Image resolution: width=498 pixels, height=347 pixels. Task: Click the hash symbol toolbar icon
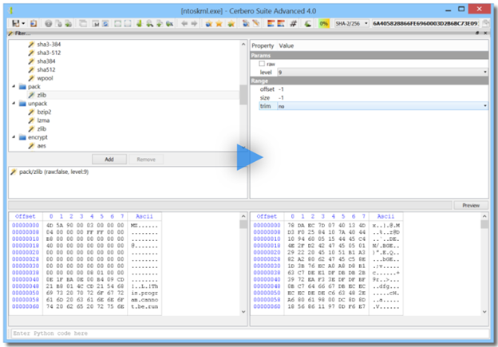[294, 23]
